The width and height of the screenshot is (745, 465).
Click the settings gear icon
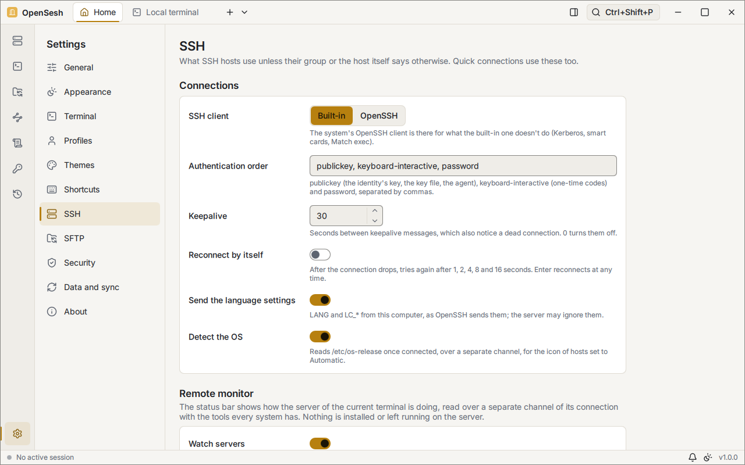tap(17, 434)
